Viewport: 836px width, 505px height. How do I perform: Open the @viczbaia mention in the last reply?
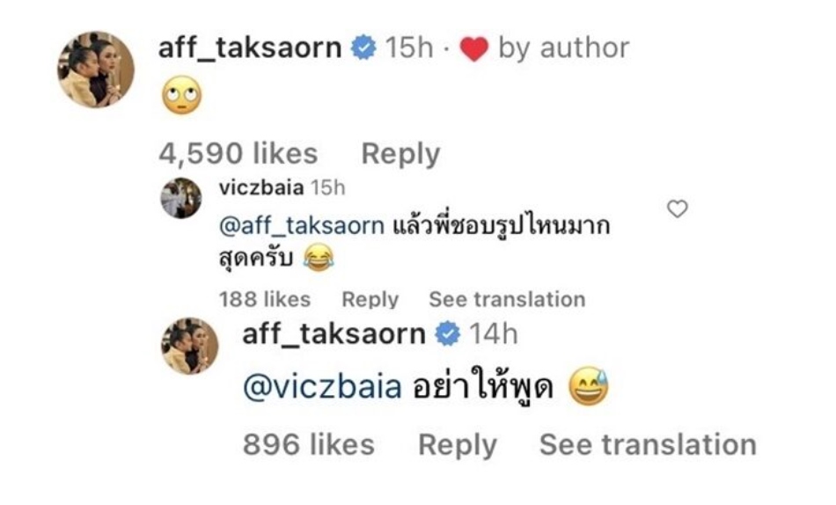pos(322,386)
